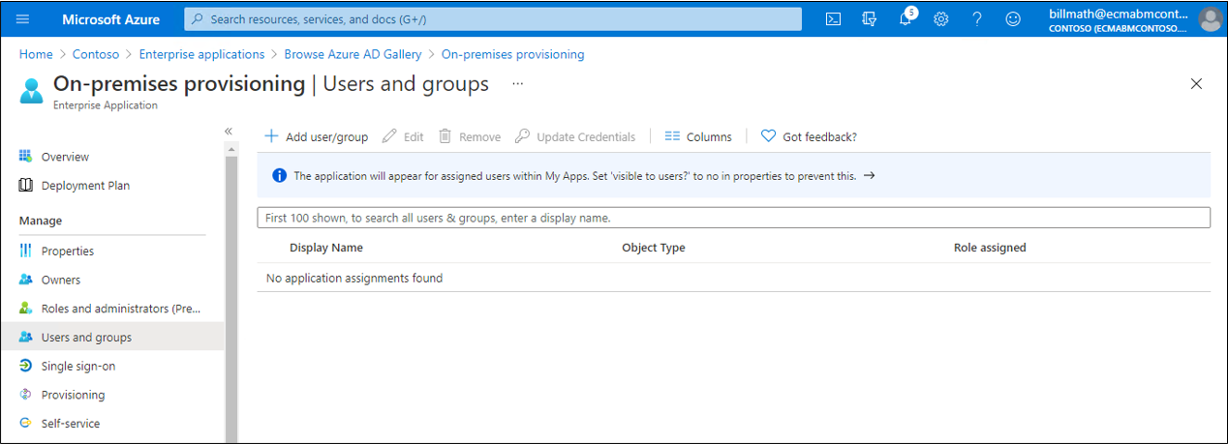The height and width of the screenshot is (444, 1228).
Task: Click the users and groups search field
Action: point(733,218)
